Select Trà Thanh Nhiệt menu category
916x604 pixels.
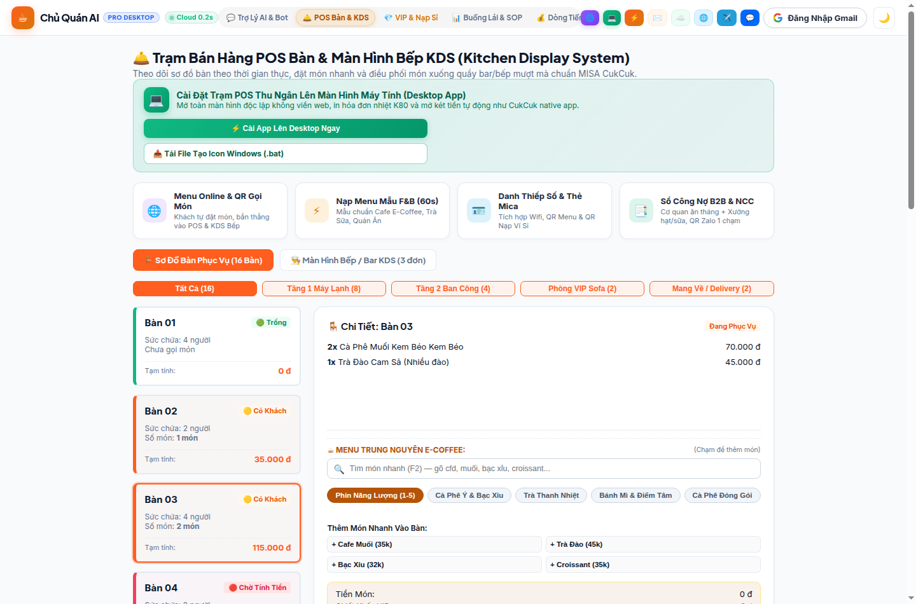[x=552, y=495]
